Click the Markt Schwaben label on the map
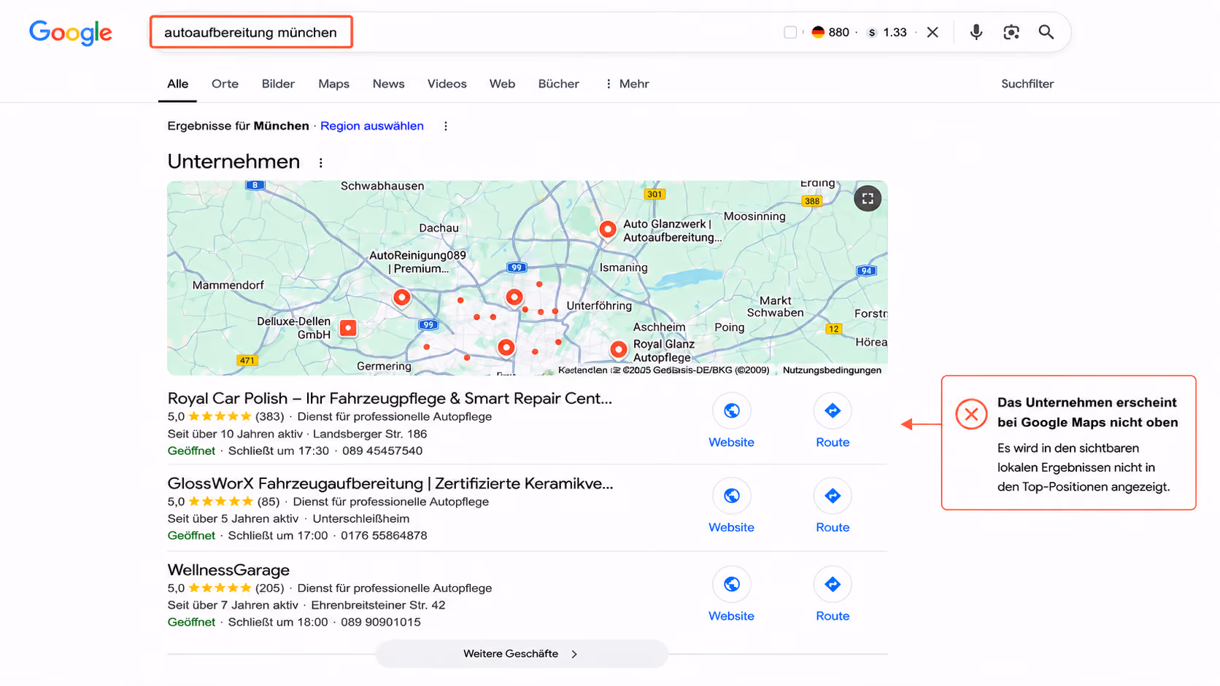Screen dimensions: 1220x686 pos(776,307)
